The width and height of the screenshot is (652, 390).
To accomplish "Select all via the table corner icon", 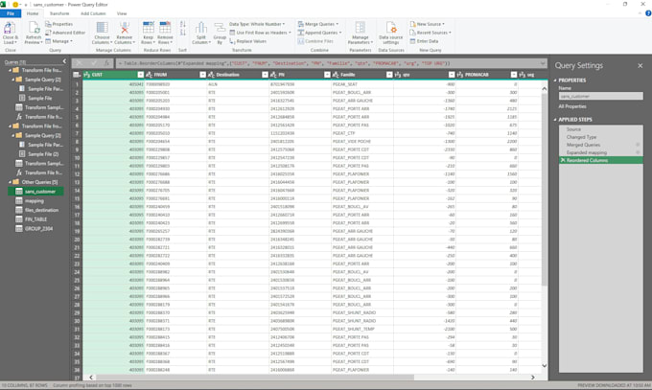I will coord(76,75).
